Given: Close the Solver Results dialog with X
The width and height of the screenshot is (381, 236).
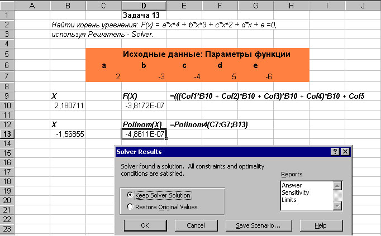Looking at the screenshot, I should click(345, 152).
